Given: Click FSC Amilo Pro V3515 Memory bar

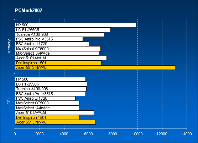Looking at the screenshot, I should 49,39.
